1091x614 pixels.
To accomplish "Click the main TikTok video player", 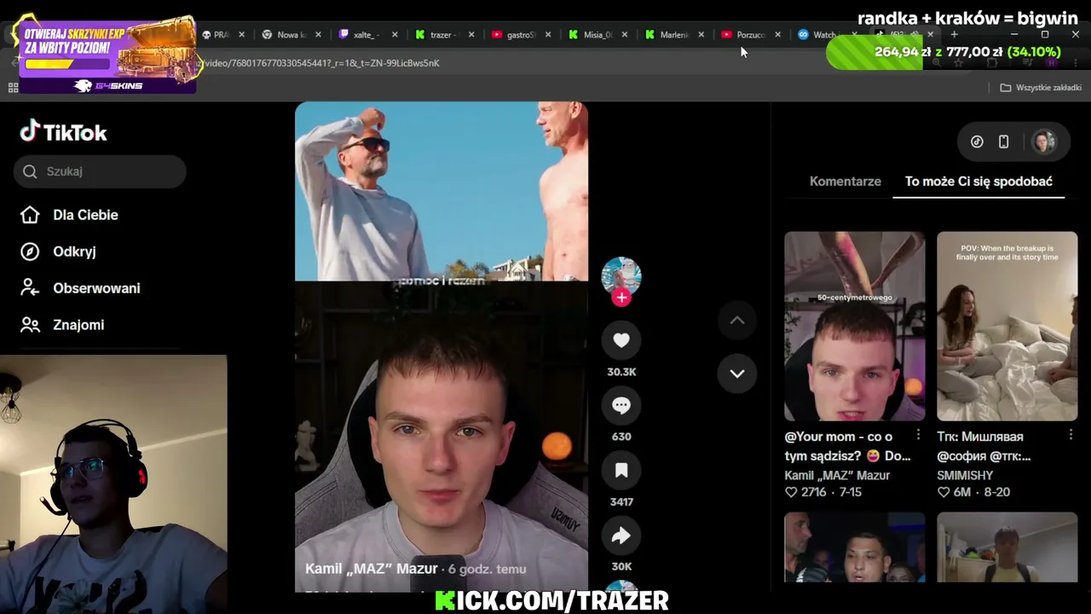I will [x=442, y=346].
